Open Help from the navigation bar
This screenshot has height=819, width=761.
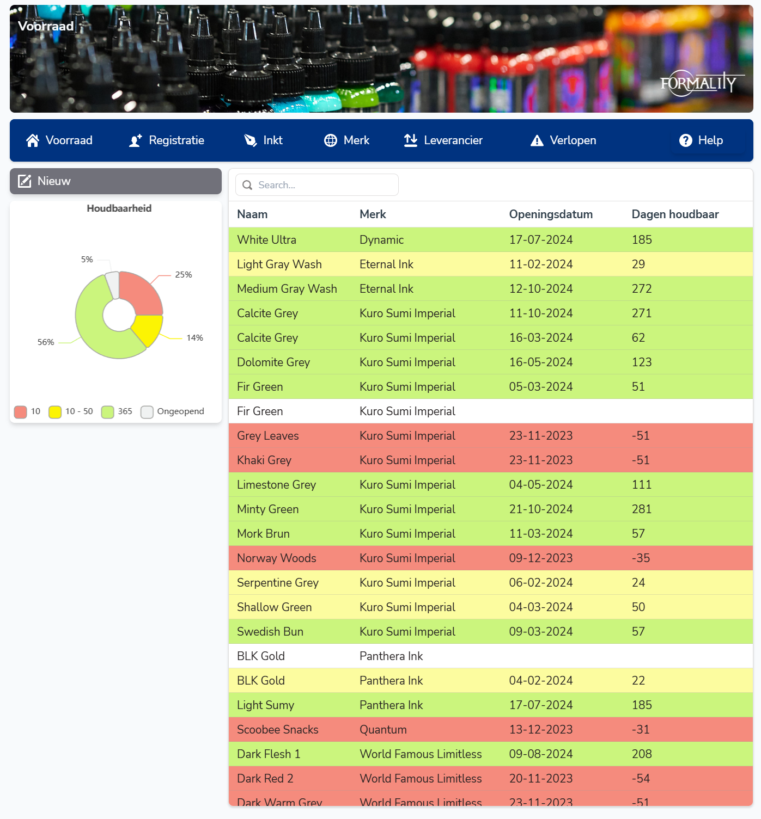701,140
